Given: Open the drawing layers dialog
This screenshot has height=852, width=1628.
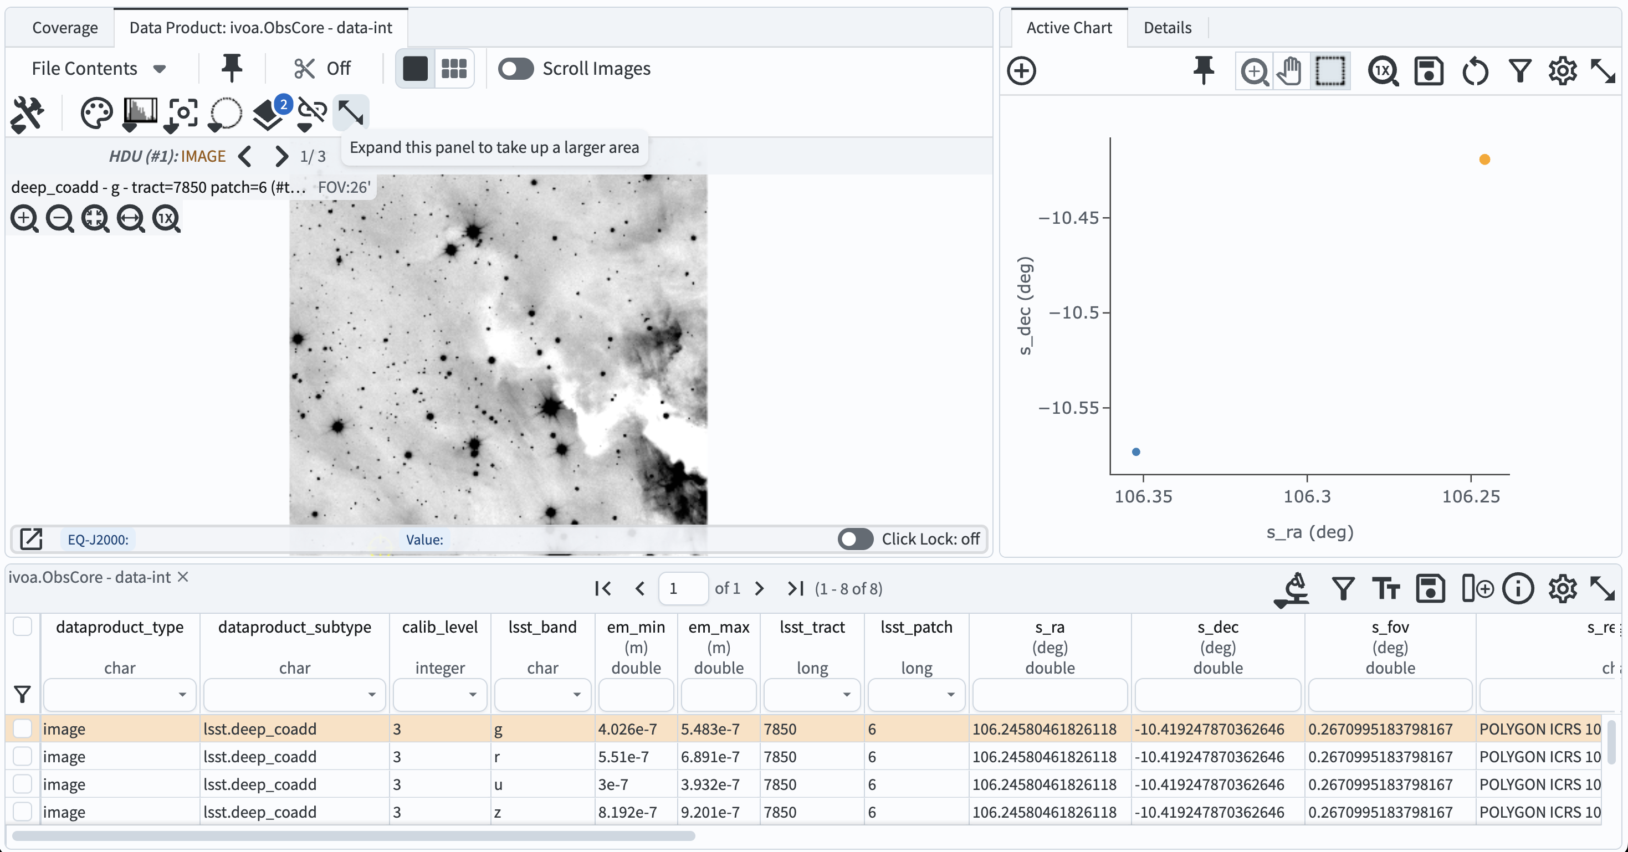Looking at the screenshot, I should (x=268, y=114).
